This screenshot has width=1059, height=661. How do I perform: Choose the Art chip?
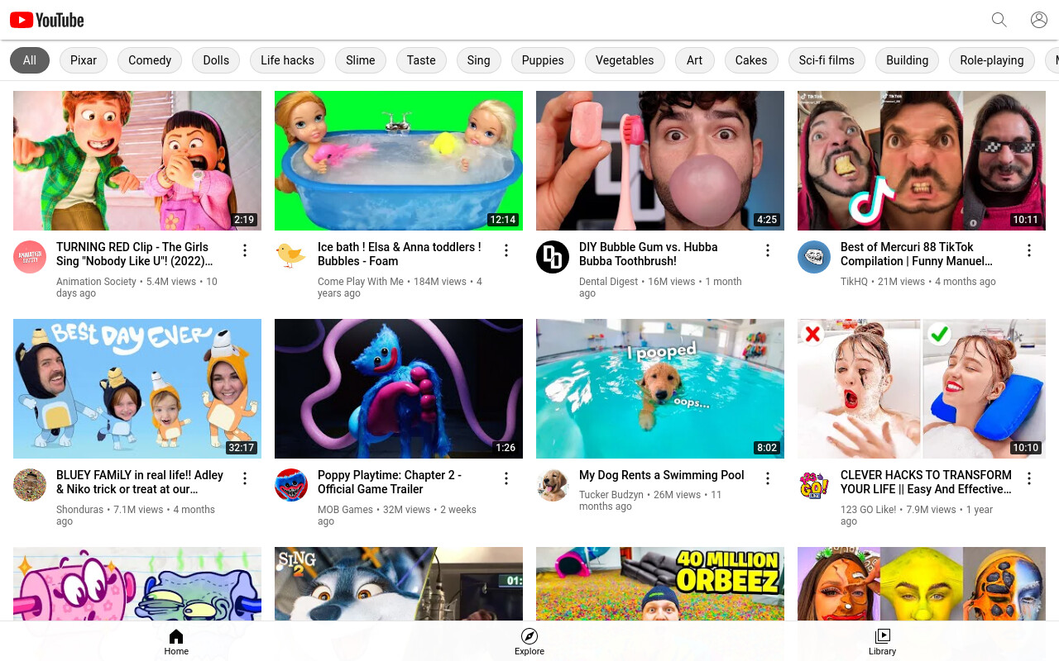pyautogui.click(x=695, y=60)
